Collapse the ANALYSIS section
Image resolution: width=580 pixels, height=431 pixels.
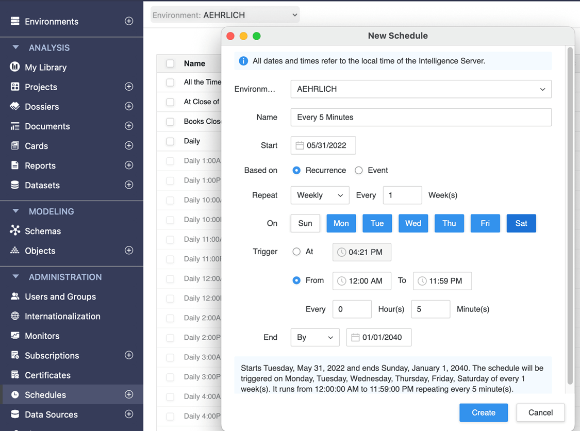pos(15,47)
